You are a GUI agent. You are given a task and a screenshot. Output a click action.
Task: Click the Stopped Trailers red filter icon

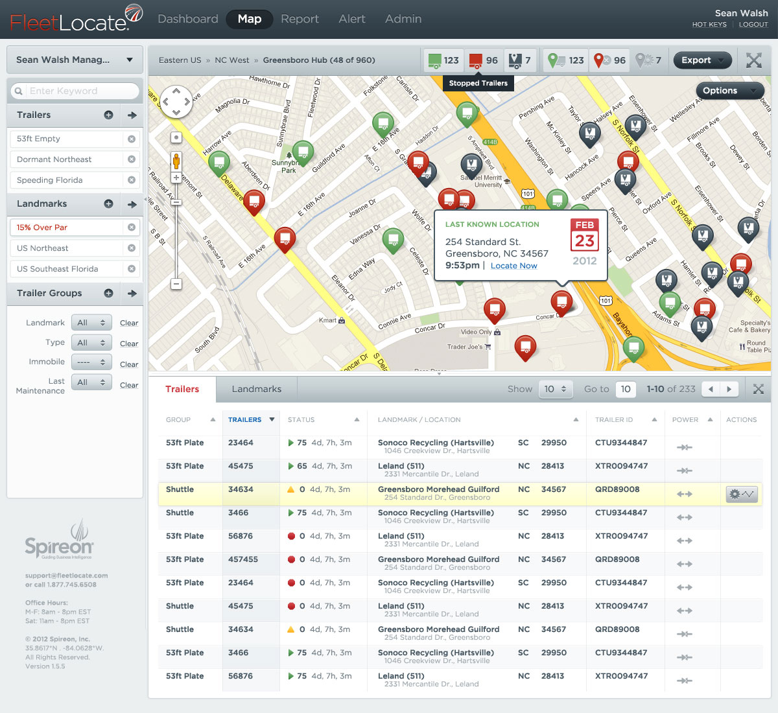tap(476, 60)
